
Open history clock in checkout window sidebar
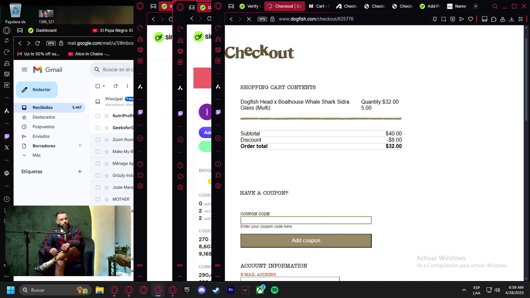point(218,164)
